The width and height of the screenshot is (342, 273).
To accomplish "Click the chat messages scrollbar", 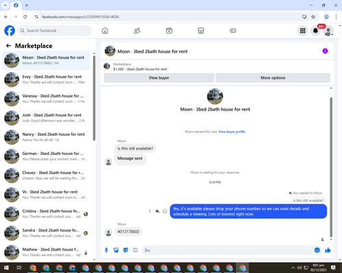I will pos(331,167).
